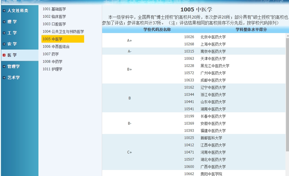Click the 1005 中医学 page title
Image resolution: width=289 pixels, height=176 pixels.
coord(196,9)
